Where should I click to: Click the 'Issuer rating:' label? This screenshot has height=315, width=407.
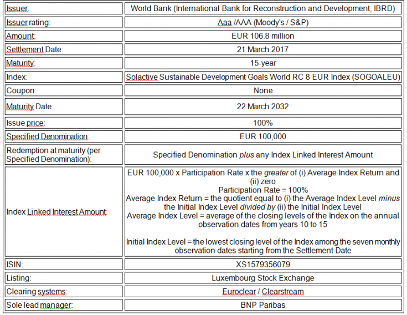[x=28, y=22]
